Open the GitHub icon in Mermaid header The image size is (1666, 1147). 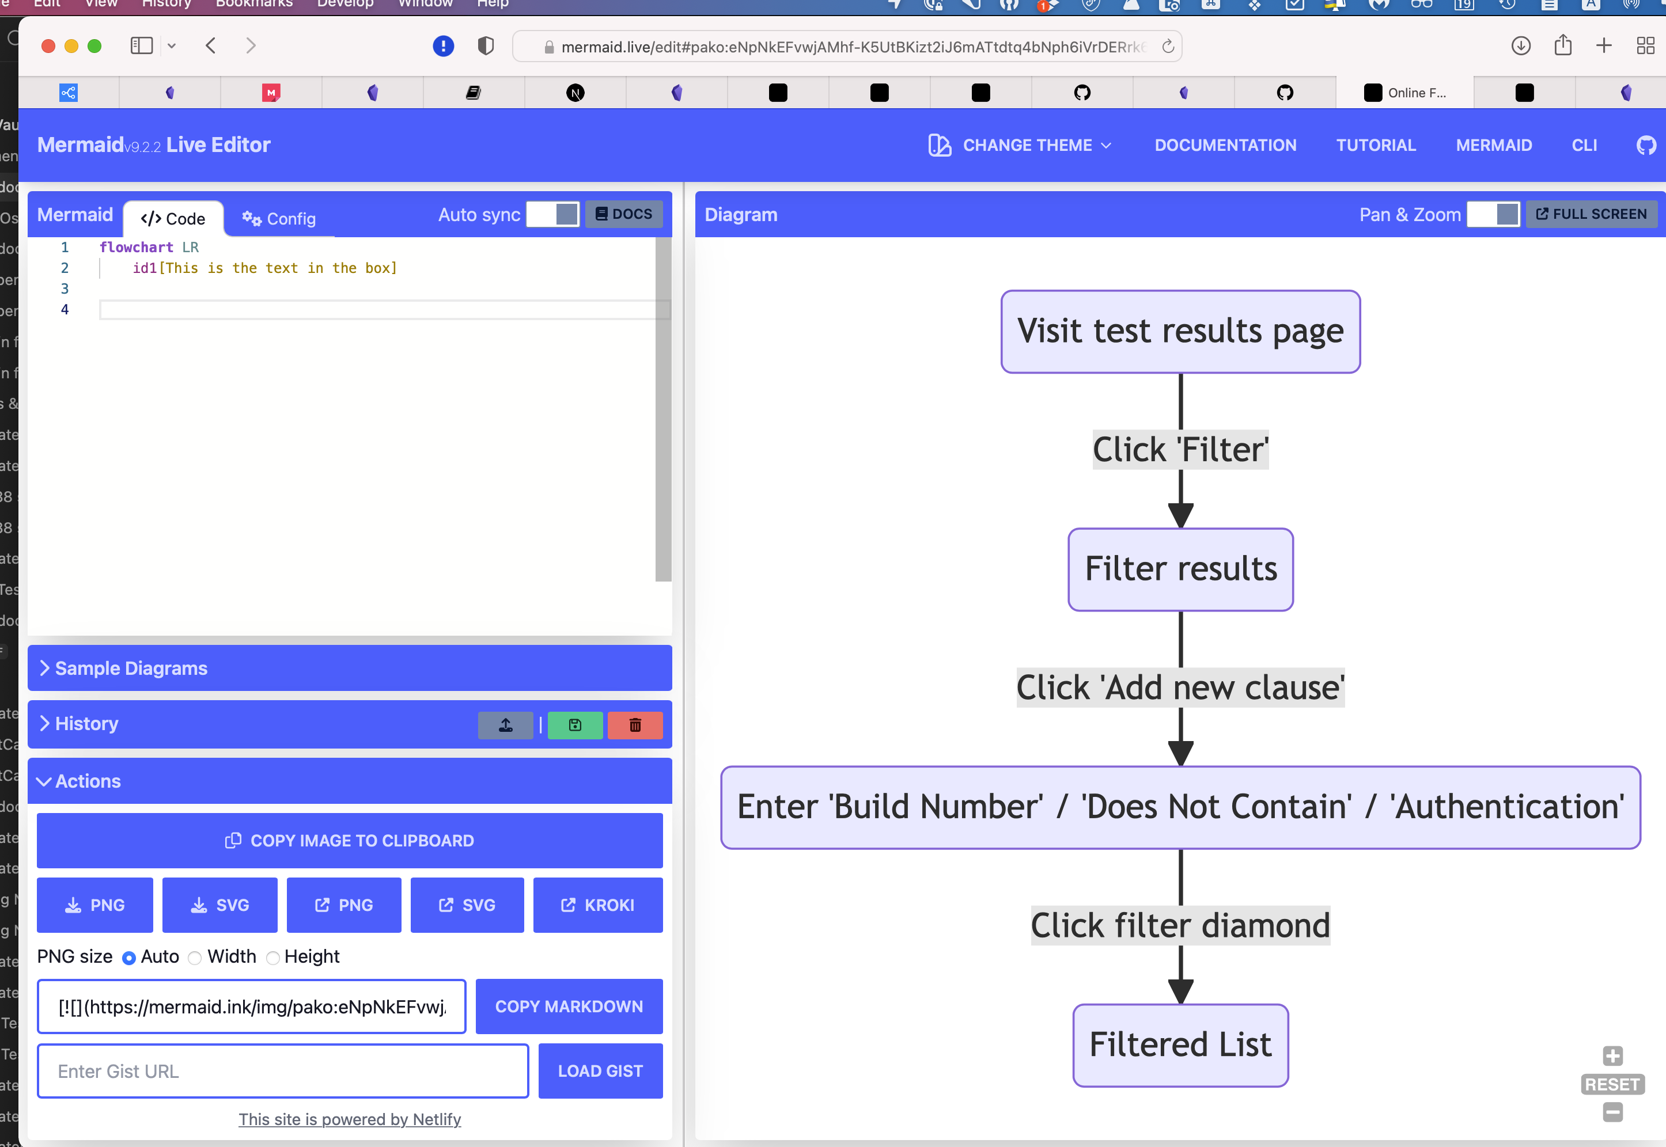[1646, 145]
